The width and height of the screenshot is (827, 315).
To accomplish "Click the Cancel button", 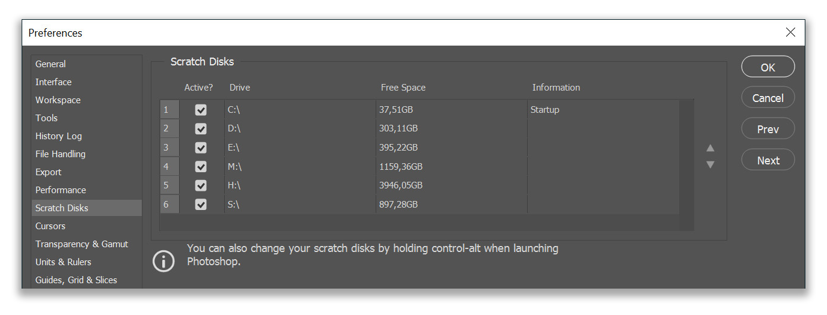I will (x=768, y=98).
